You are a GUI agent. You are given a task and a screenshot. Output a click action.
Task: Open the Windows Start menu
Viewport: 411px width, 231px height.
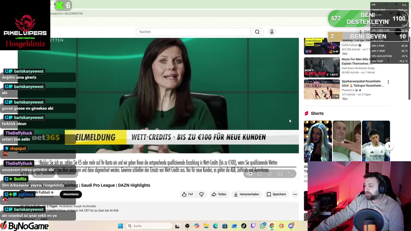[x=120, y=226]
